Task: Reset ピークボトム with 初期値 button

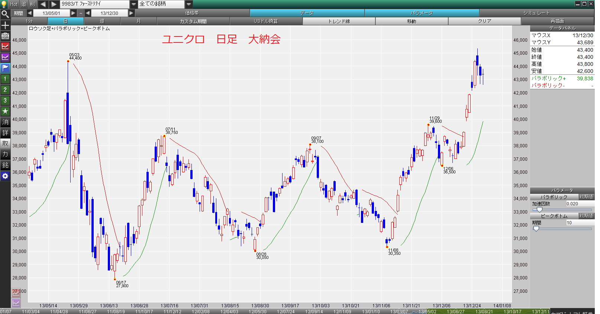Action: point(586,216)
